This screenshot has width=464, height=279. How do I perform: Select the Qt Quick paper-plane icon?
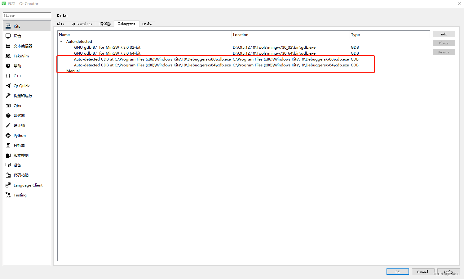click(8, 86)
